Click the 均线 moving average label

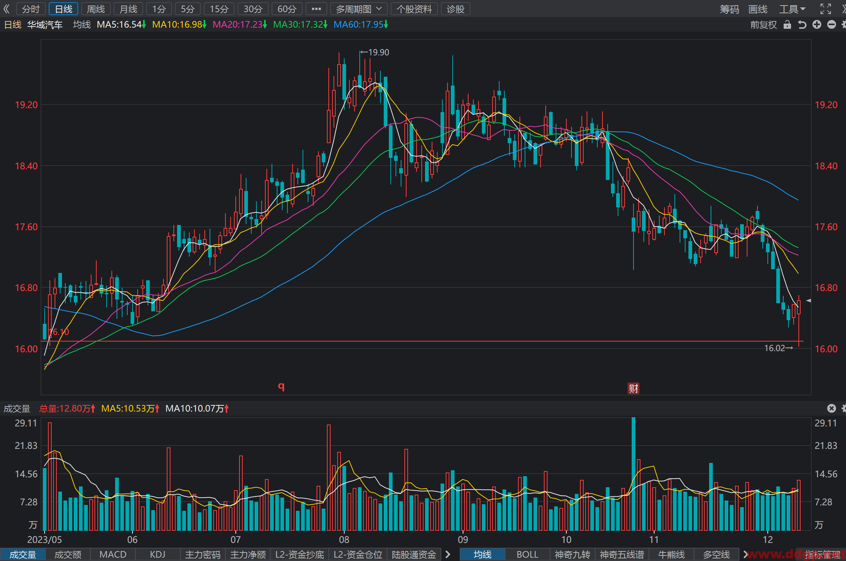tap(82, 25)
